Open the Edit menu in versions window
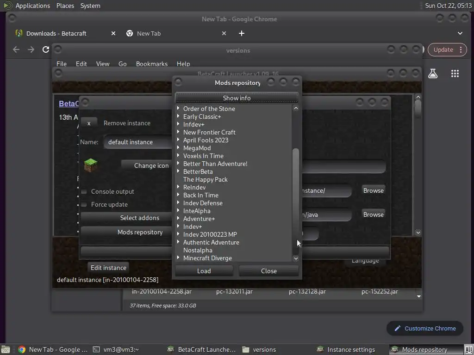474x355 pixels. (81, 64)
